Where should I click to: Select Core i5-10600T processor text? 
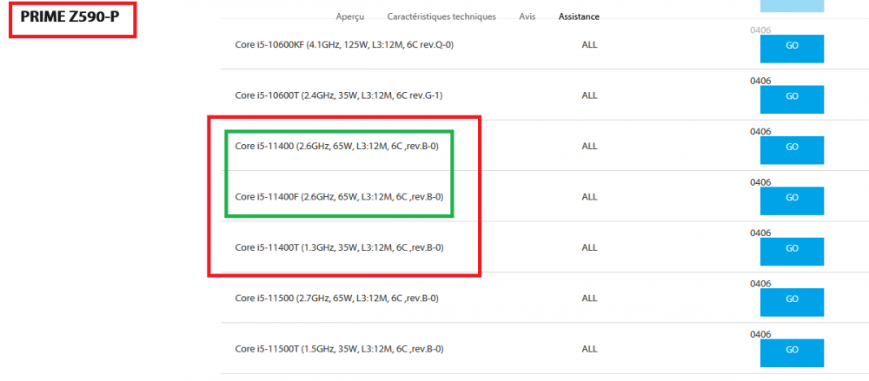coord(339,95)
